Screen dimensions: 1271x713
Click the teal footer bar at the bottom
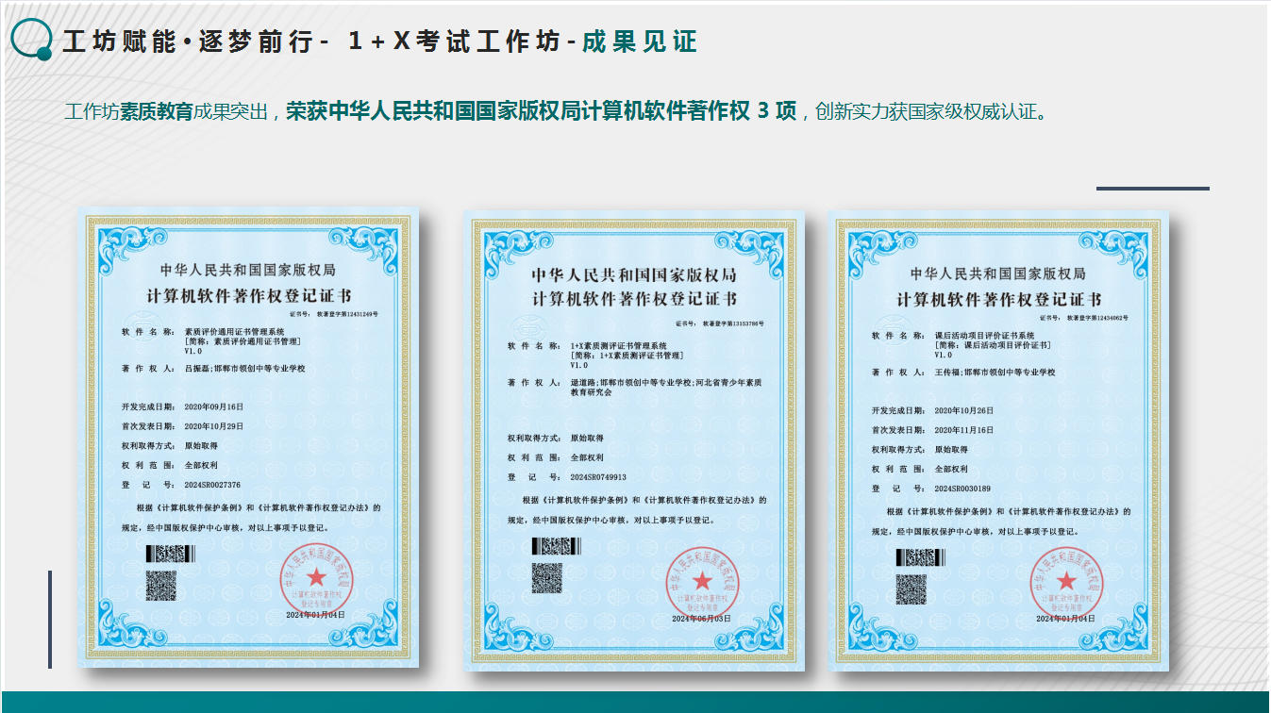635,702
